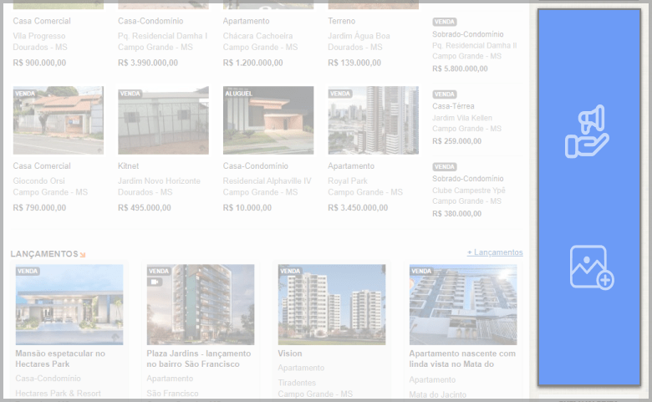Screen dimensions: 652x402
Task: Click the price R$ 900.000,00
Action: tap(39, 63)
